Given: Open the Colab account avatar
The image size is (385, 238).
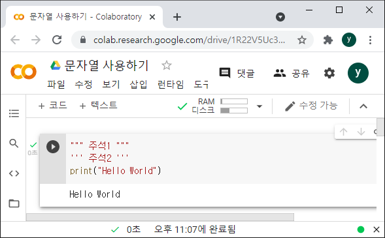Looking at the screenshot, I should 358,73.
